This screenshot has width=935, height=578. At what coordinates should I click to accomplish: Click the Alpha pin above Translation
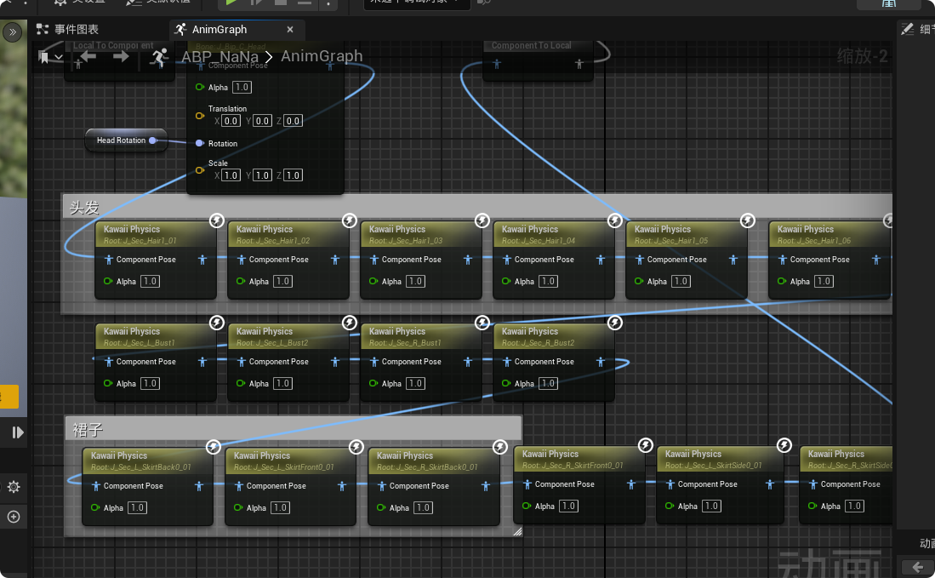click(200, 87)
